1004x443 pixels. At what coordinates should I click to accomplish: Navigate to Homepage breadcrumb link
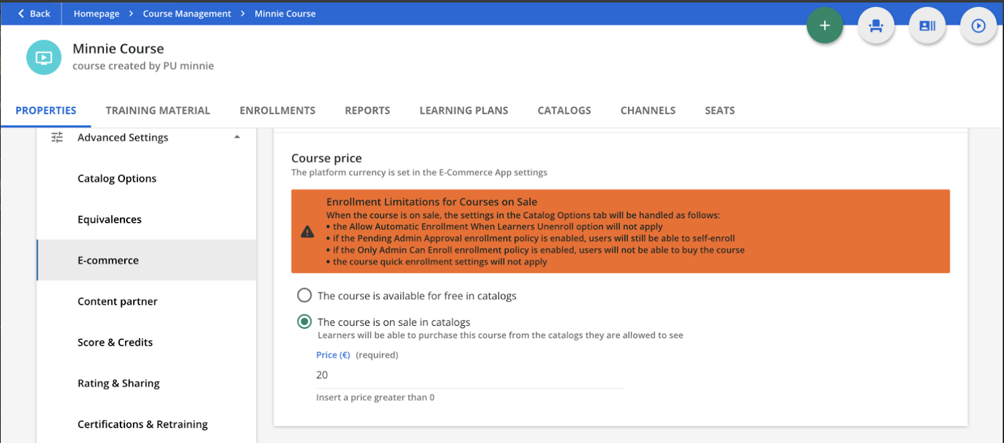tap(96, 14)
